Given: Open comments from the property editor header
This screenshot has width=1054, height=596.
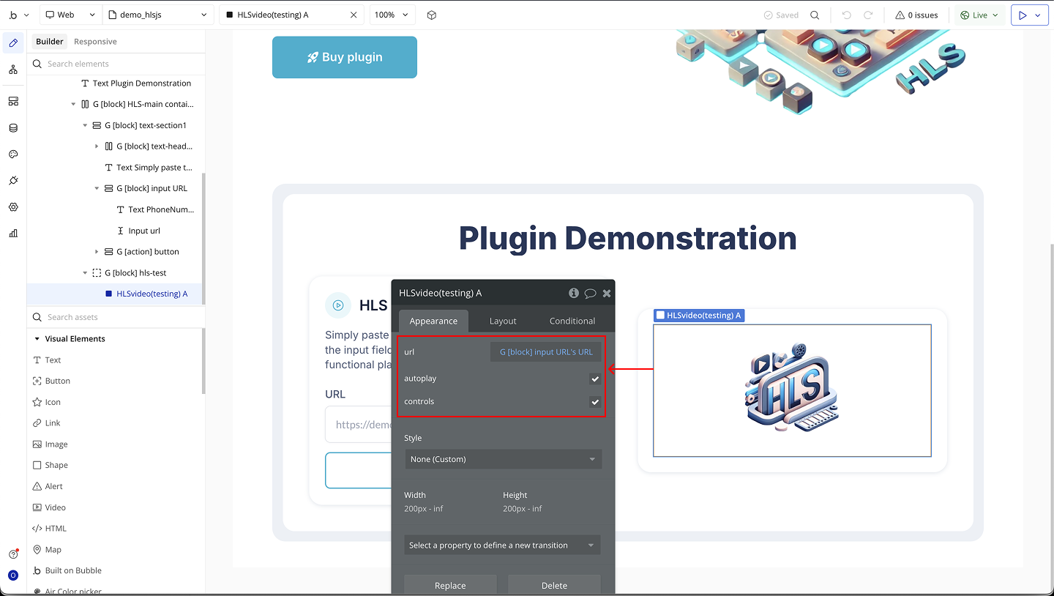Looking at the screenshot, I should [x=590, y=293].
